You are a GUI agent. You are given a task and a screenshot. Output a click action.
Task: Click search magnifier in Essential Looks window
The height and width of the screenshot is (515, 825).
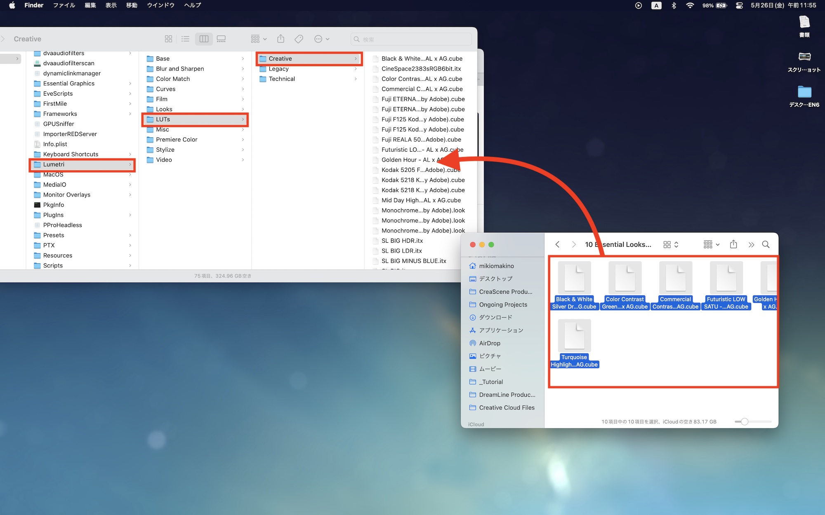pyautogui.click(x=766, y=244)
